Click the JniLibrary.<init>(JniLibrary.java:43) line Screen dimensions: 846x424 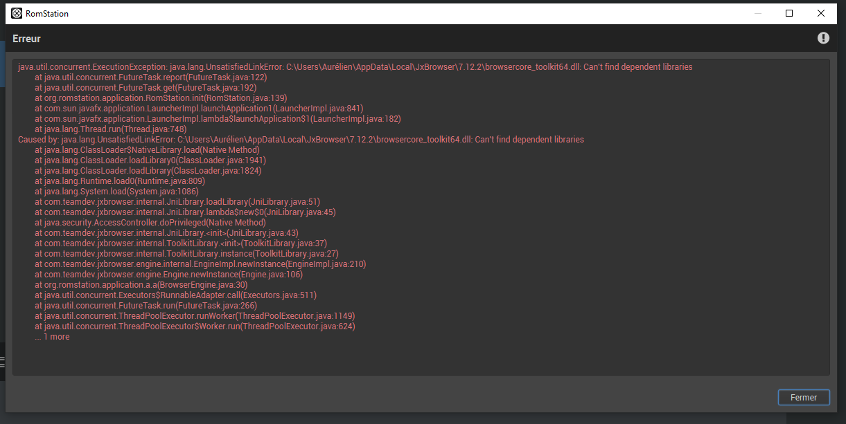(166, 233)
